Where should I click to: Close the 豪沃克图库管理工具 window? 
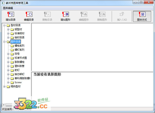tap(149, 2)
